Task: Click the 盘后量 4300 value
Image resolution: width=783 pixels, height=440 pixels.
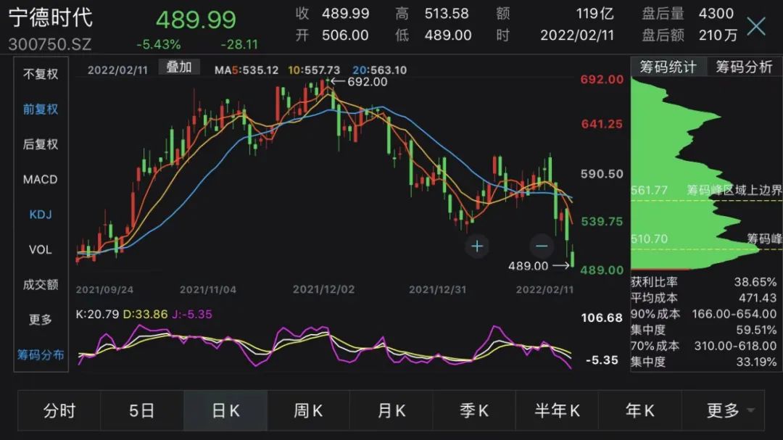Action: pyautogui.click(x=716, y=14)
